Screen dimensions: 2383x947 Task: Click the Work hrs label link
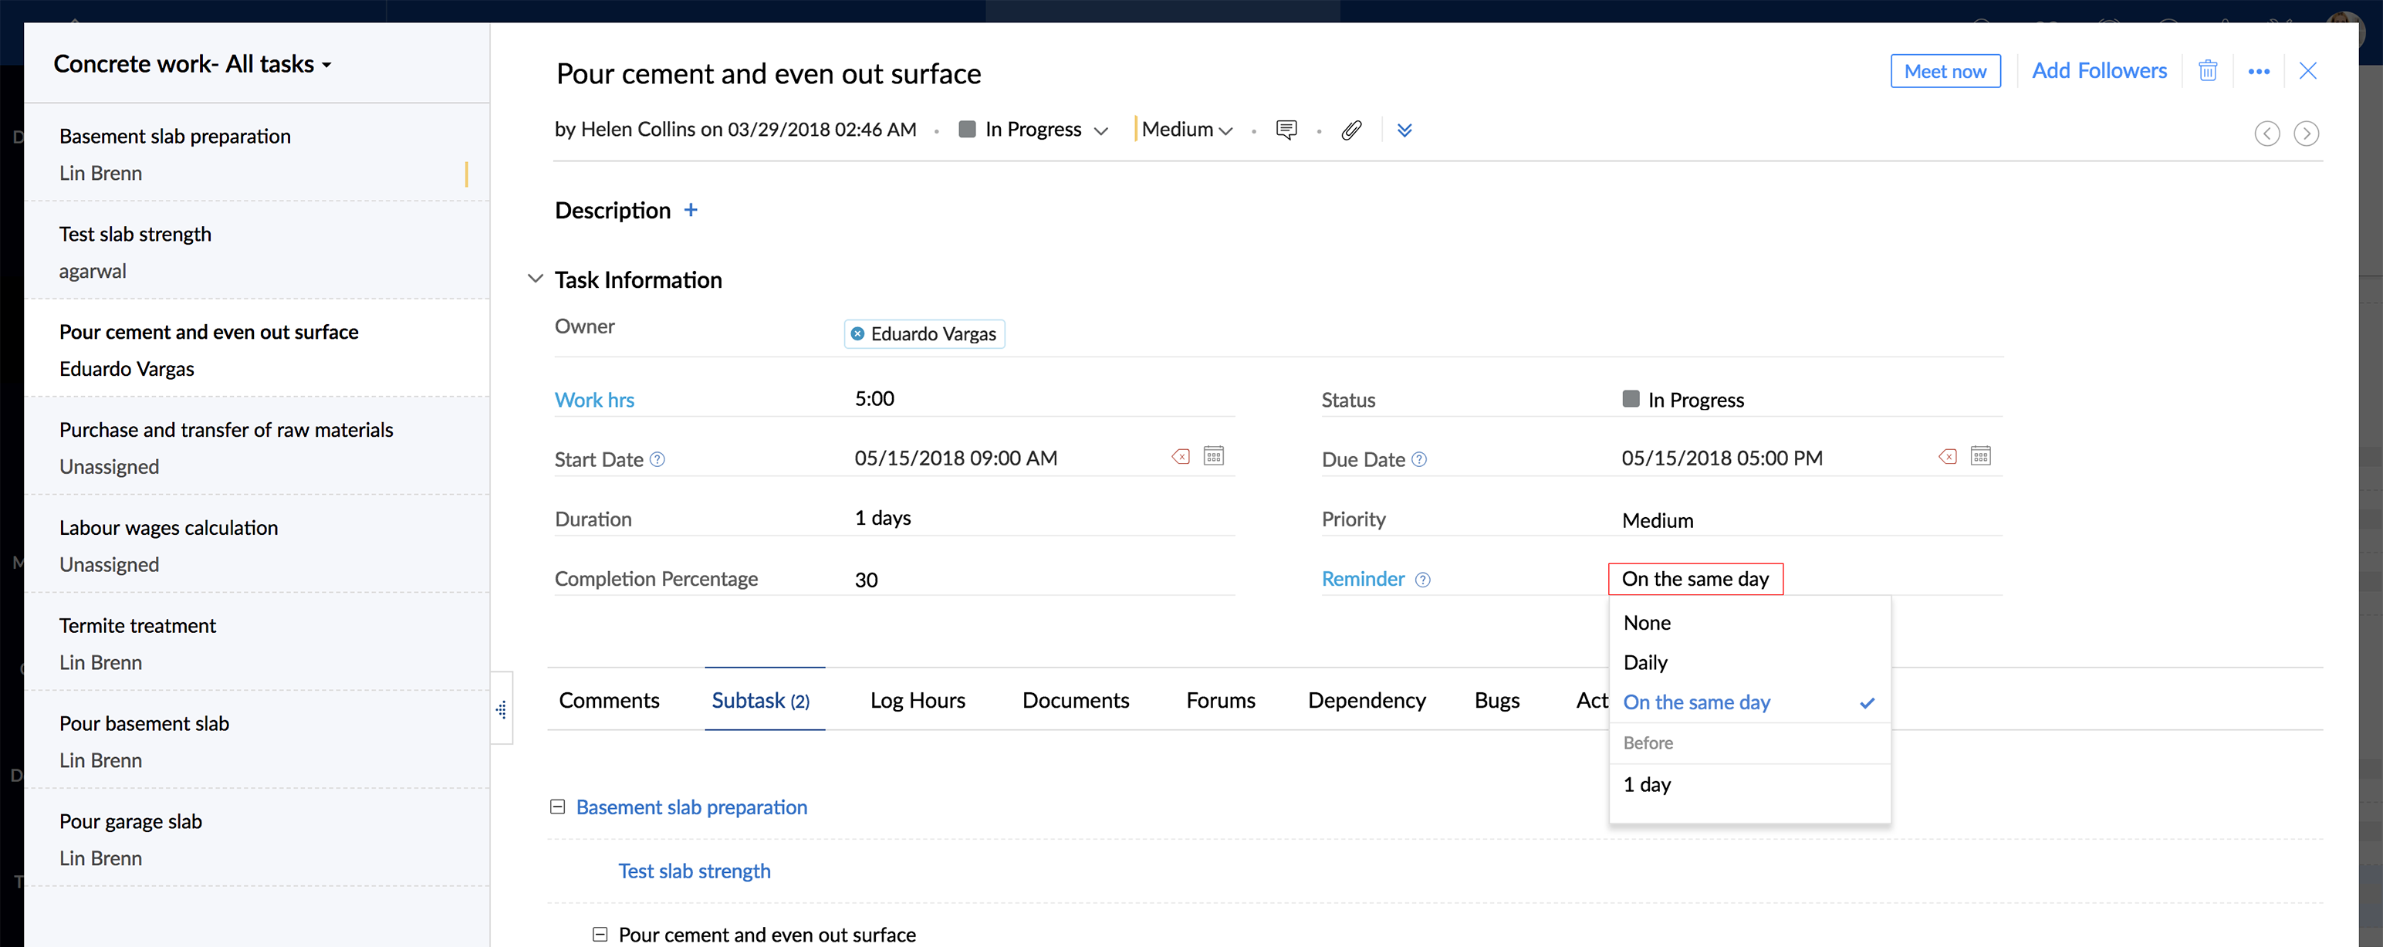coord(594,401)
